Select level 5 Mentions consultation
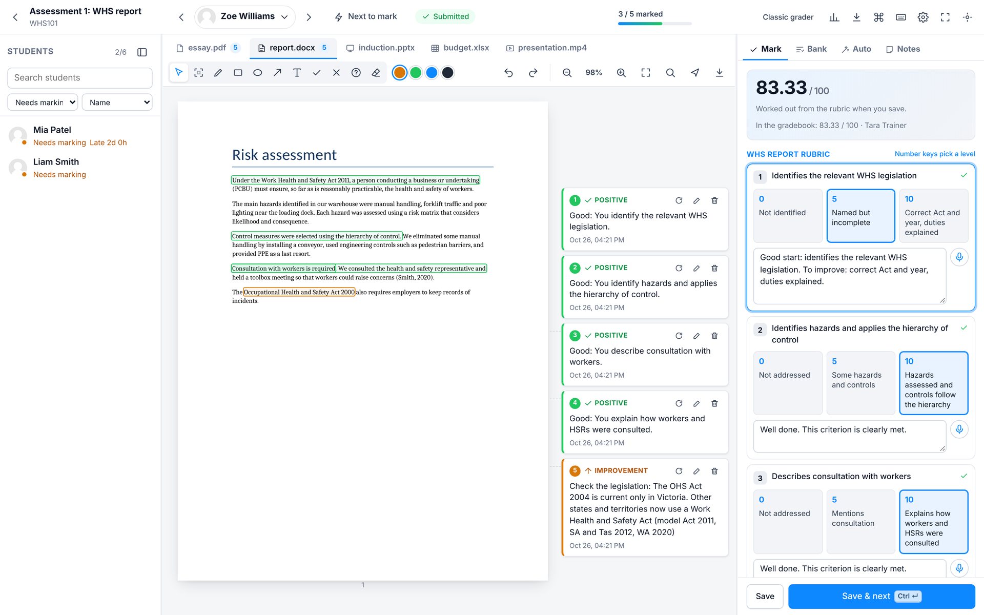The width and height of the screenshot is (984, 615). pyautogui.click(x=860, y=522)
